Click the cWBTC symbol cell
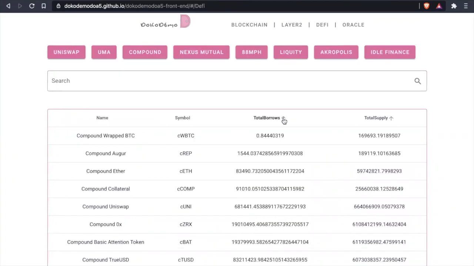 [x=186, y=136]
